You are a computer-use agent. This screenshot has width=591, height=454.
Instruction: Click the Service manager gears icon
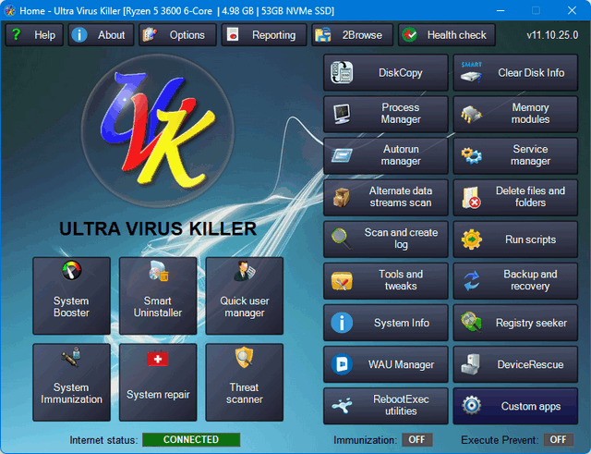[472, 155]
